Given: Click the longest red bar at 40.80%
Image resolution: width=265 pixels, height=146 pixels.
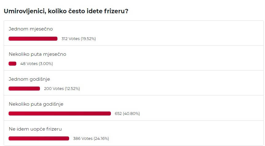Looking at the screenshot, I should pyautogui.click(x=60, y=113).
